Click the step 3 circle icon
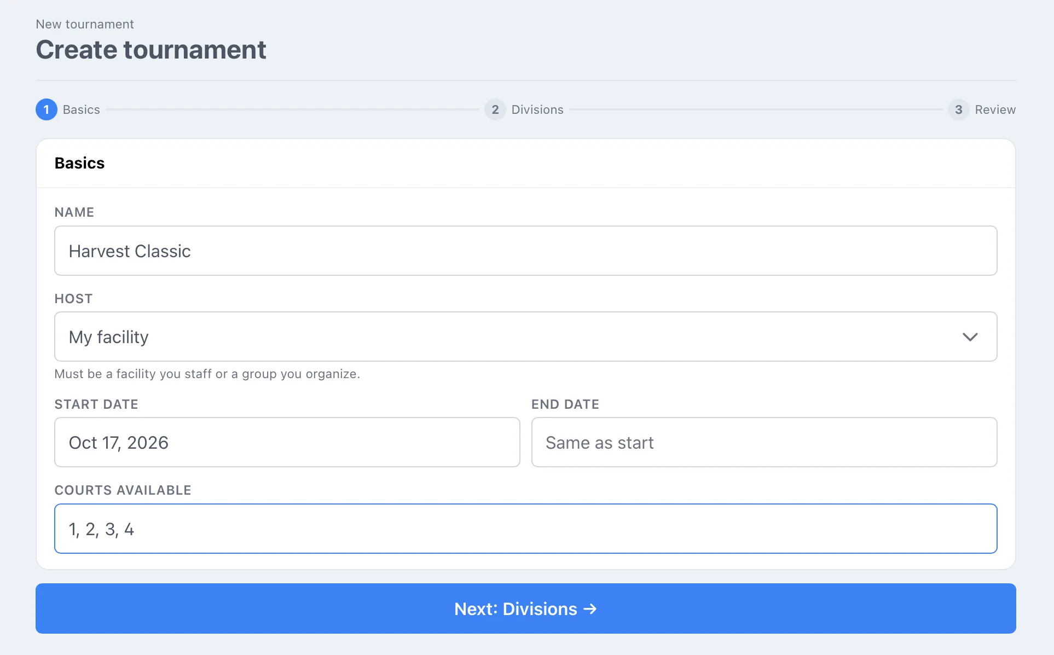Image resolution: width=1054 pixels, height=655 pixels. 959,109
